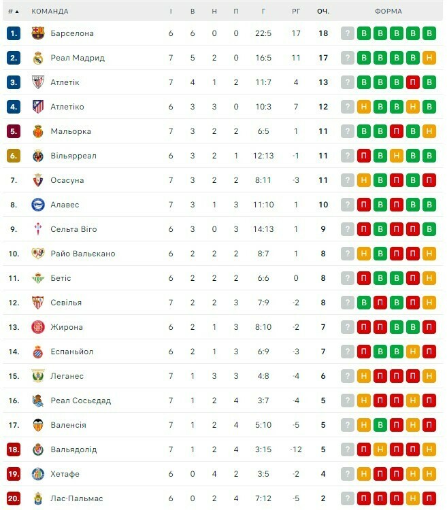The height and width of the screenshot is (510, 447).
Task: Click the blue position badge number 1
Action: click(x=14, y=33)
